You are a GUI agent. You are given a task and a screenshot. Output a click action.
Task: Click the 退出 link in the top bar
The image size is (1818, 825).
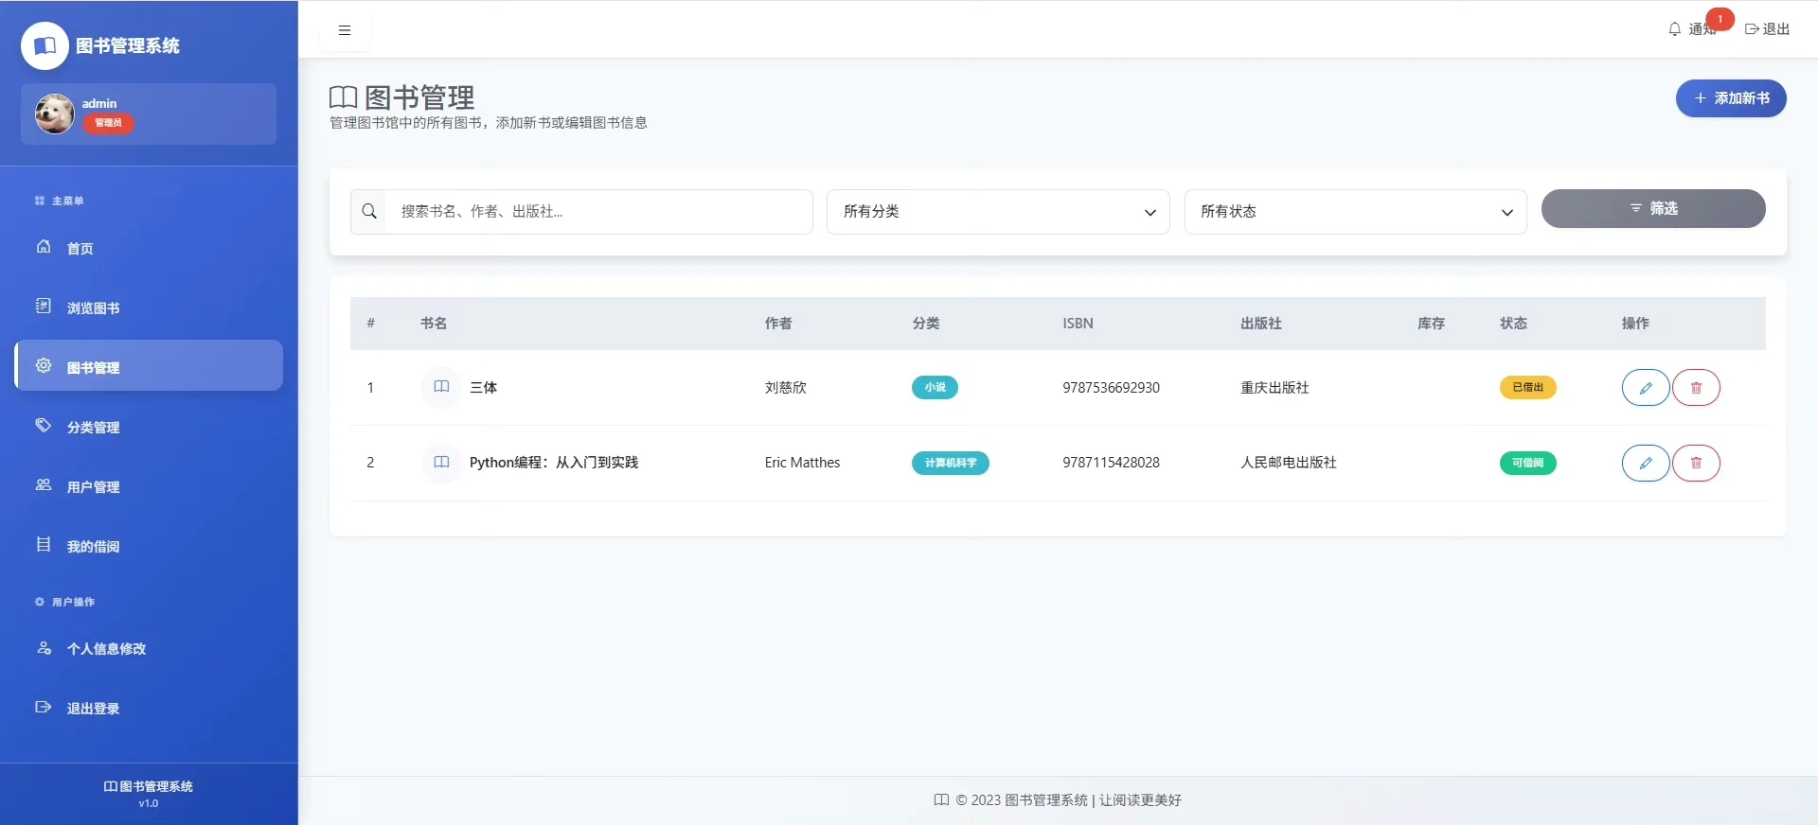[1767, 29]
